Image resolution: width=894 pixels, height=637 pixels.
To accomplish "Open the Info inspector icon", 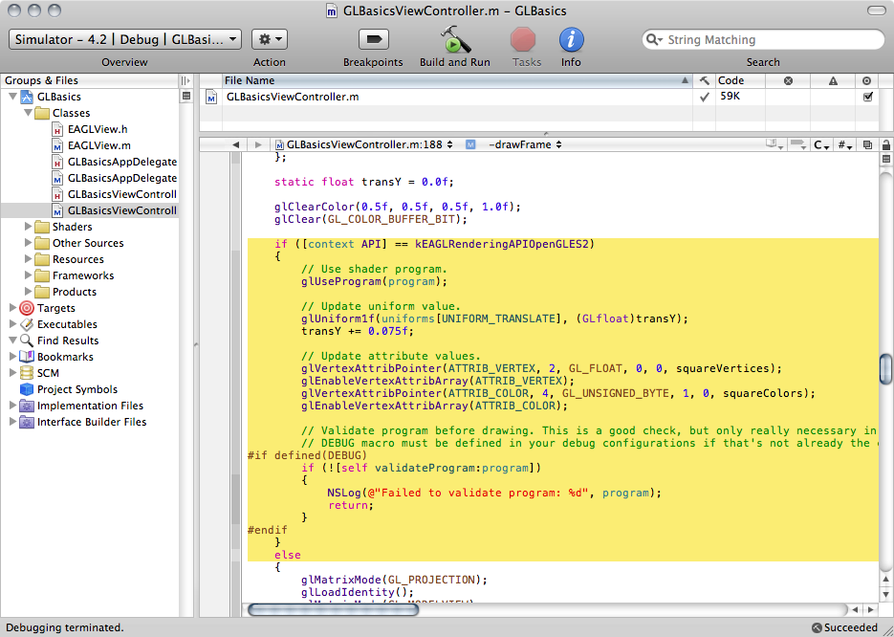I will point(571,39).
